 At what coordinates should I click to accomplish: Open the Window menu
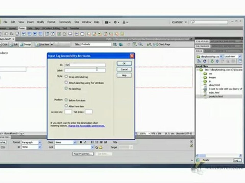(x=87, y=22)
